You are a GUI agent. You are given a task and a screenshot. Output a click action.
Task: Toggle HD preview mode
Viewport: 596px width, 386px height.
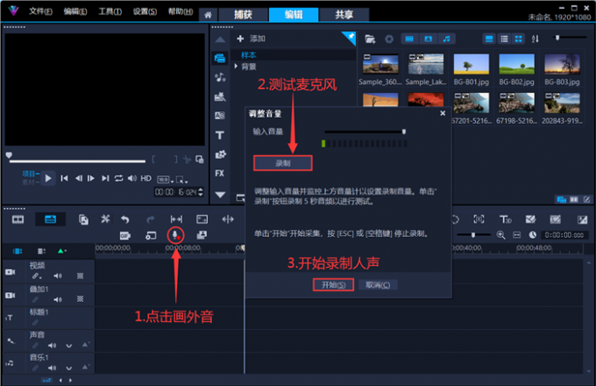coord(146,178)
